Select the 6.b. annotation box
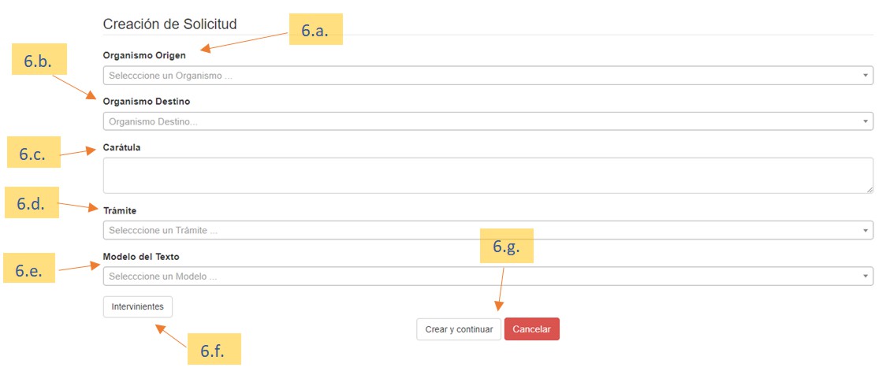Screen dimensions: 886x375 [x=38, y=61]
